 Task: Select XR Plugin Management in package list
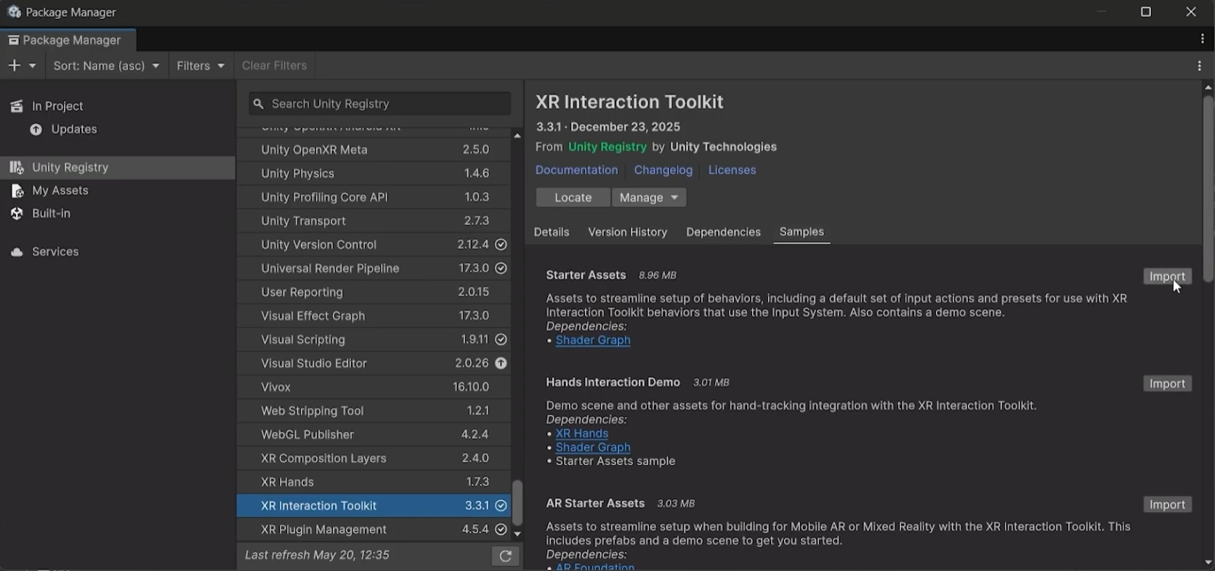(374, 530)
